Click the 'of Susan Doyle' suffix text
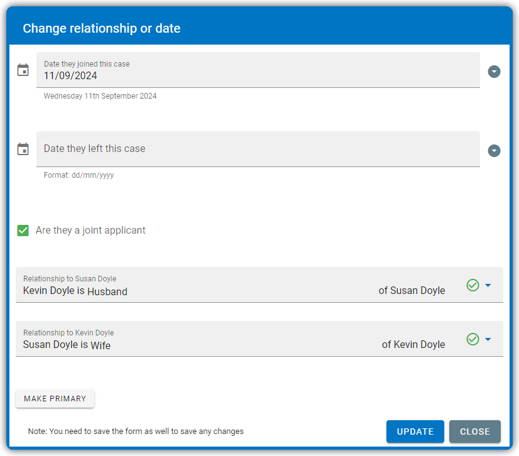The width and height of the screenshot is (519, 456). 412,290
